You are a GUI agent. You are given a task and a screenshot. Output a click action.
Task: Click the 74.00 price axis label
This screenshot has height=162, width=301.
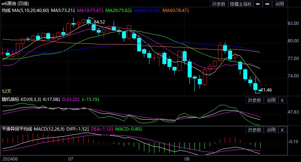click(293, 76)
